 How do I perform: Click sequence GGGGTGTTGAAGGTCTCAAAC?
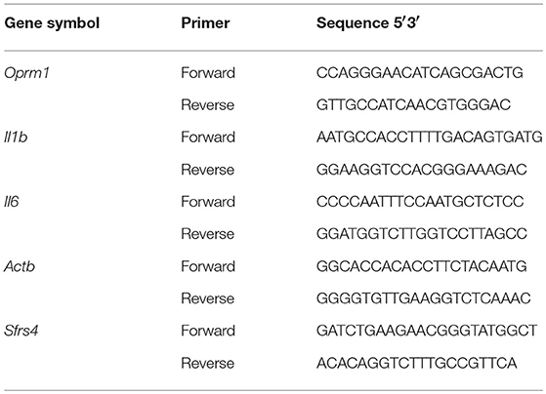(424, 298)
